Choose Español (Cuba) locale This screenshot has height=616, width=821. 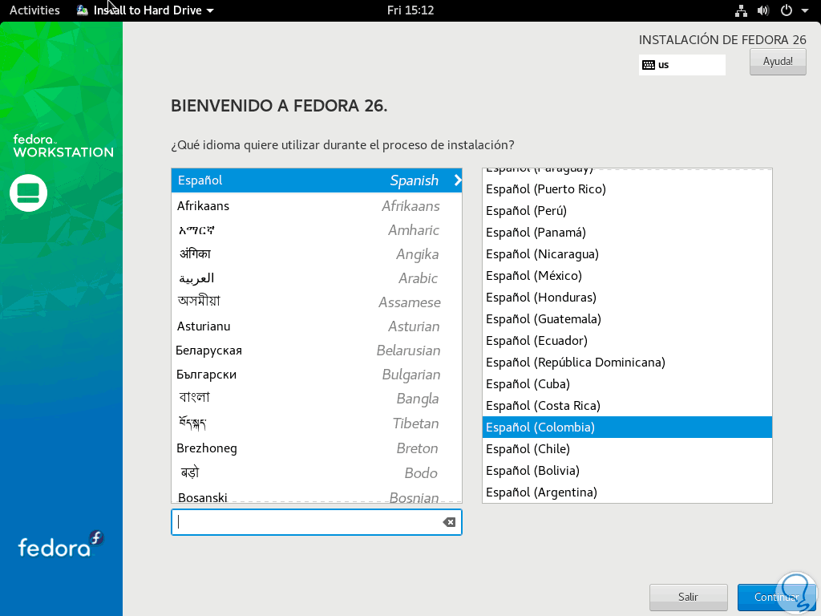[x=627, y=384]
